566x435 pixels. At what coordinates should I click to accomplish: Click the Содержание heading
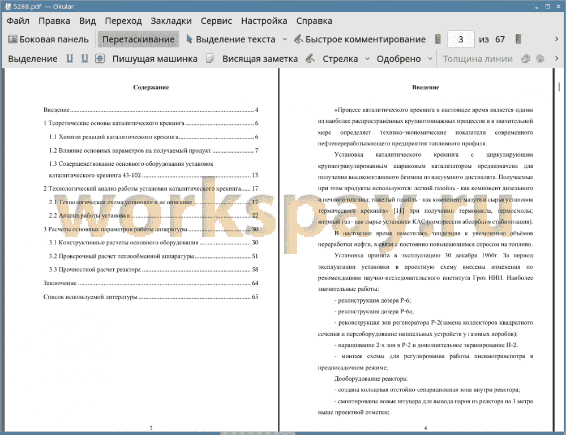coord(151,87)
